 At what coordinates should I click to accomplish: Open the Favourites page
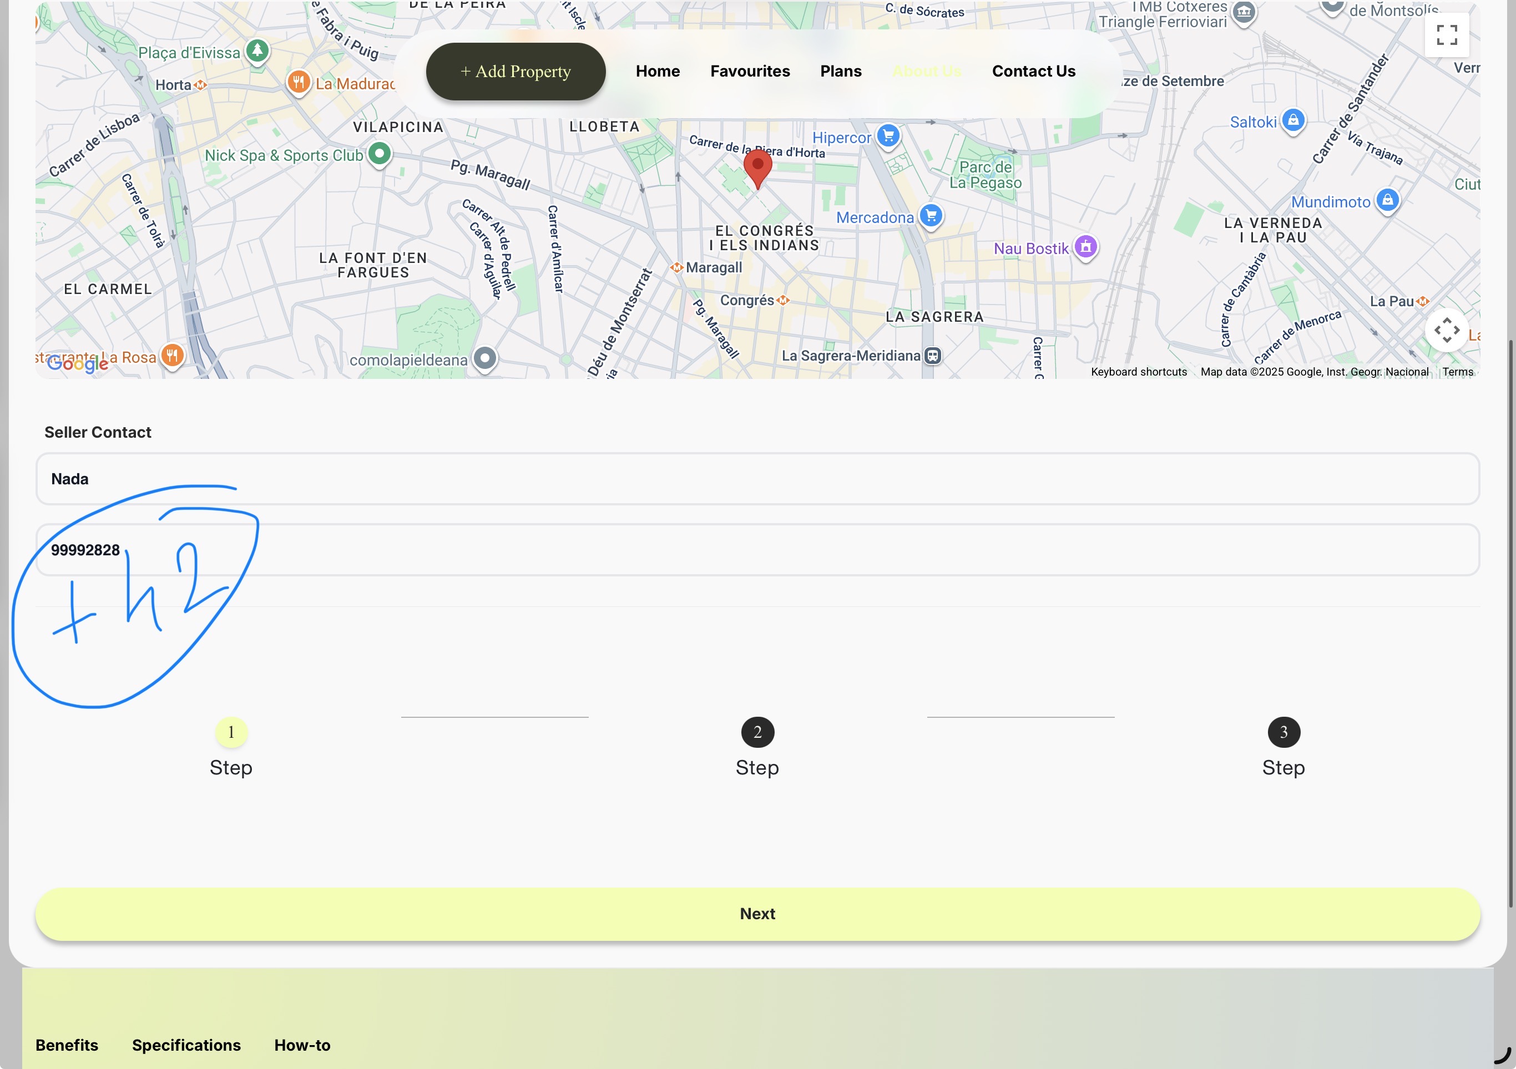[750, 72]
